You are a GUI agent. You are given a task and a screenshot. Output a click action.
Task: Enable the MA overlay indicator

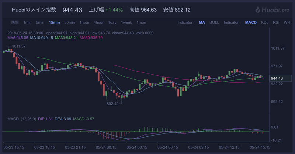pos(202,22)
